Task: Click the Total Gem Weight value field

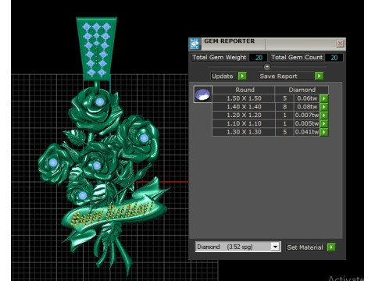Action: coord(258,58)
